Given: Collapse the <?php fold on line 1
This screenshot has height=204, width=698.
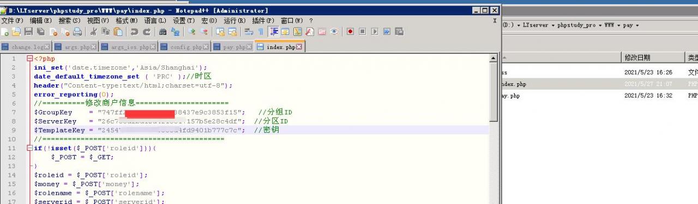Looking at the screenshot, I should (x=29, y=58).
